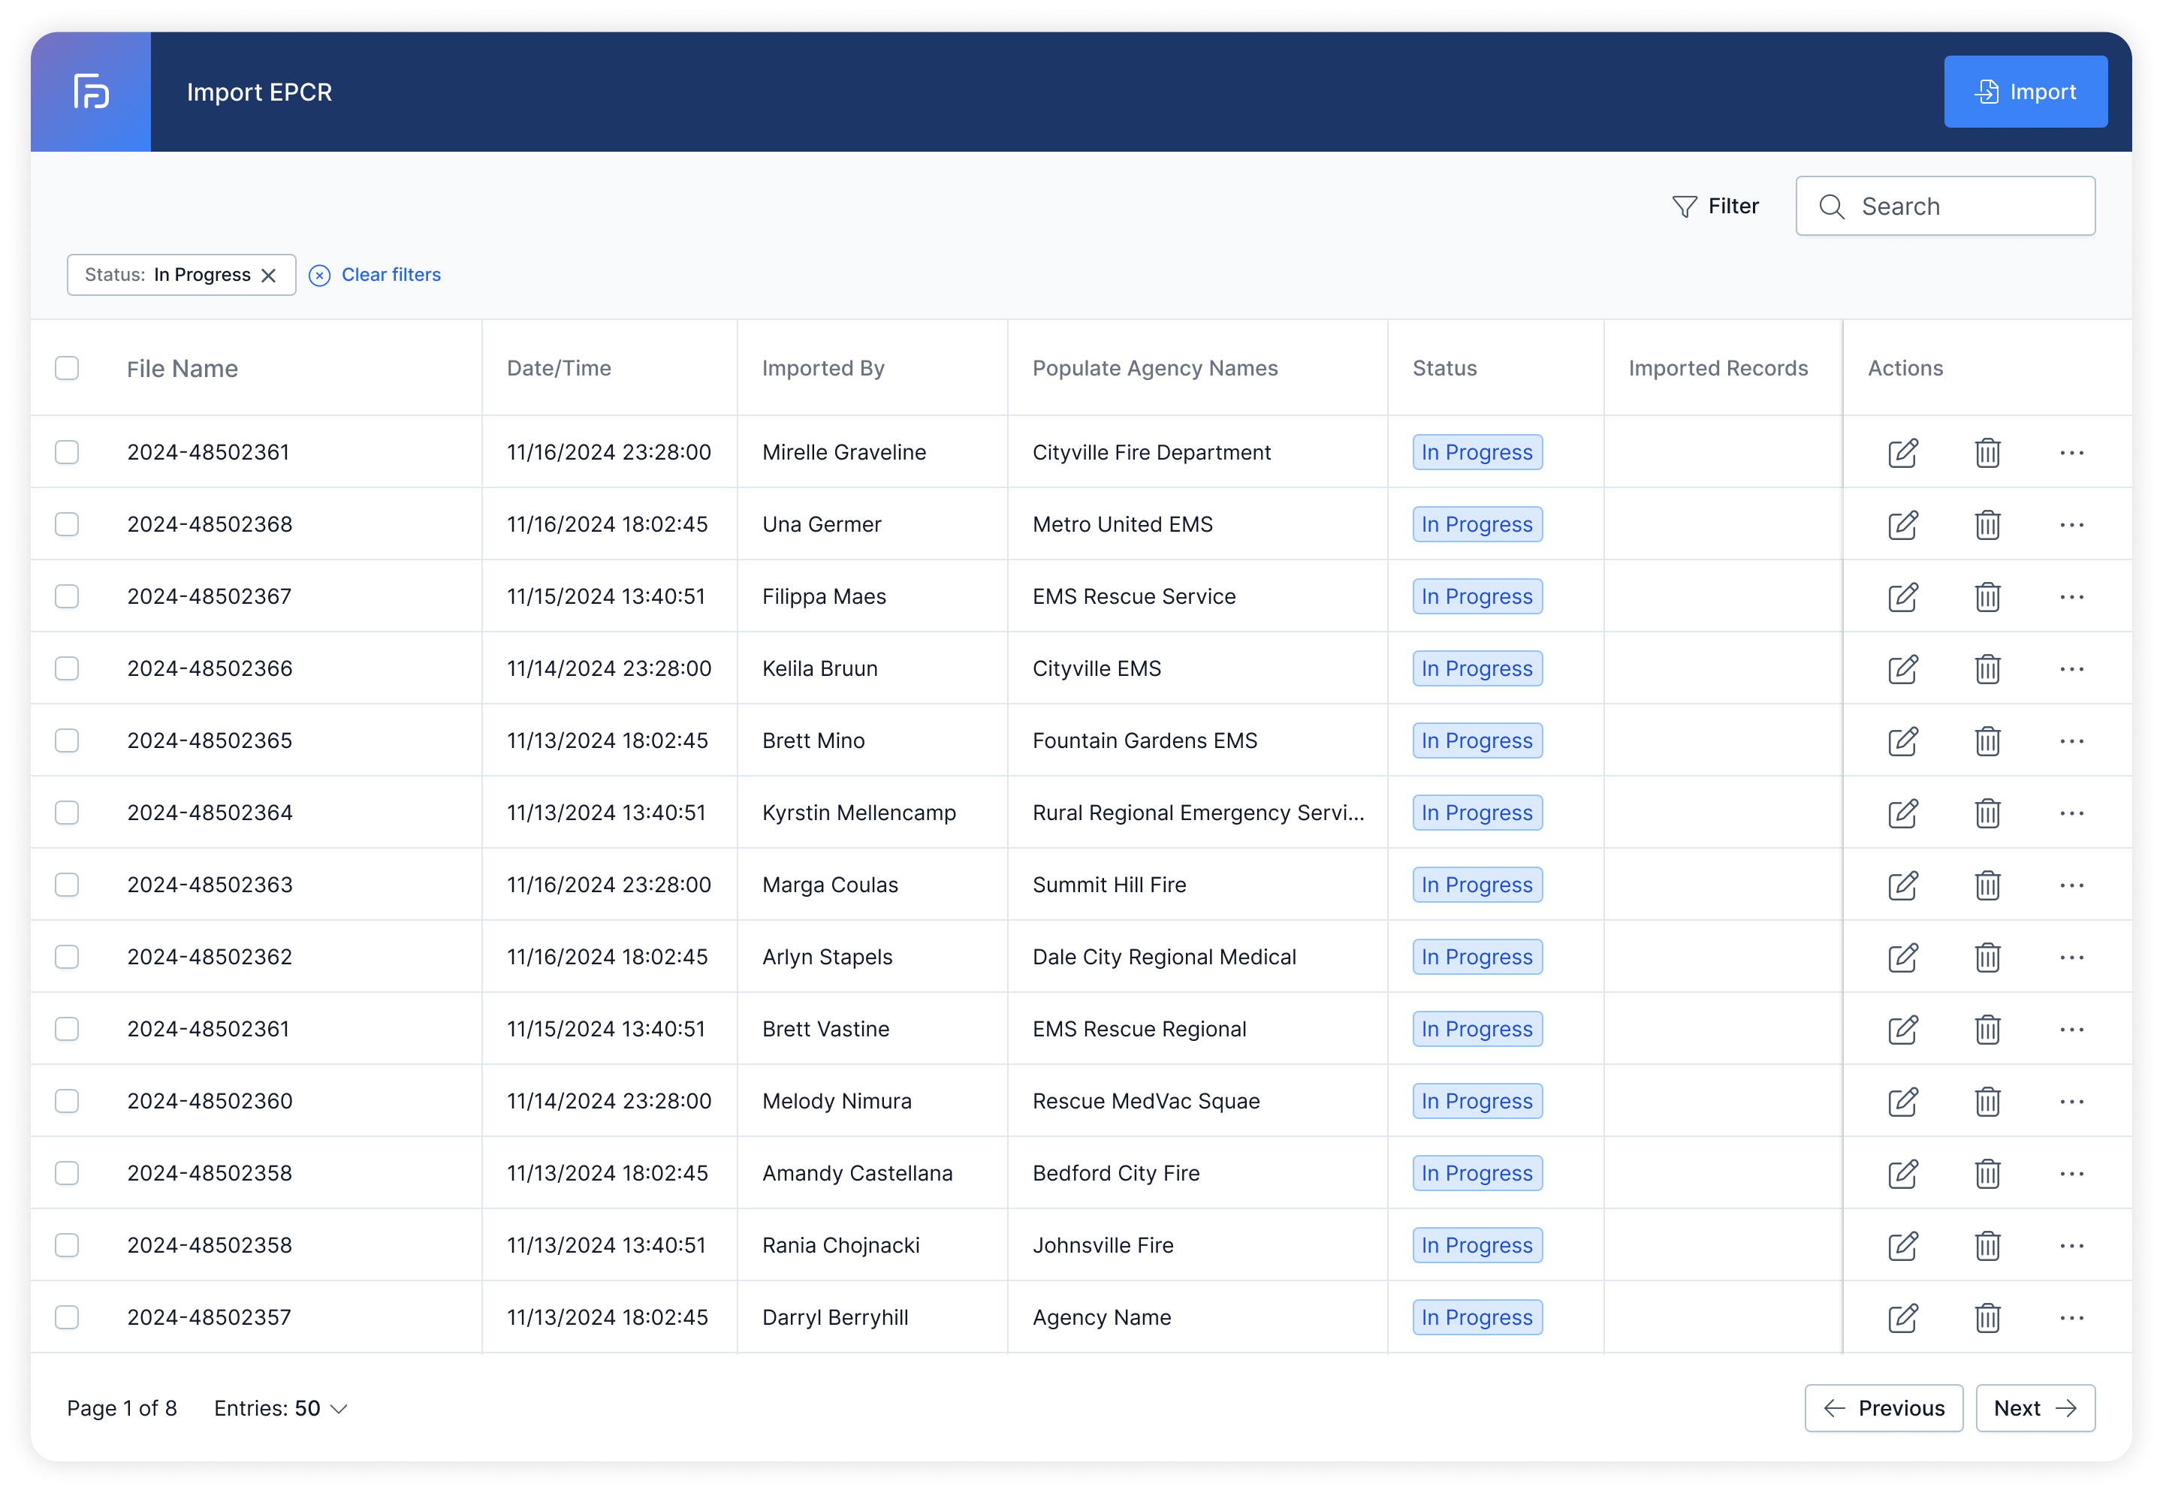Edit the Mirelle Graveline import row

pos(1902,453)
